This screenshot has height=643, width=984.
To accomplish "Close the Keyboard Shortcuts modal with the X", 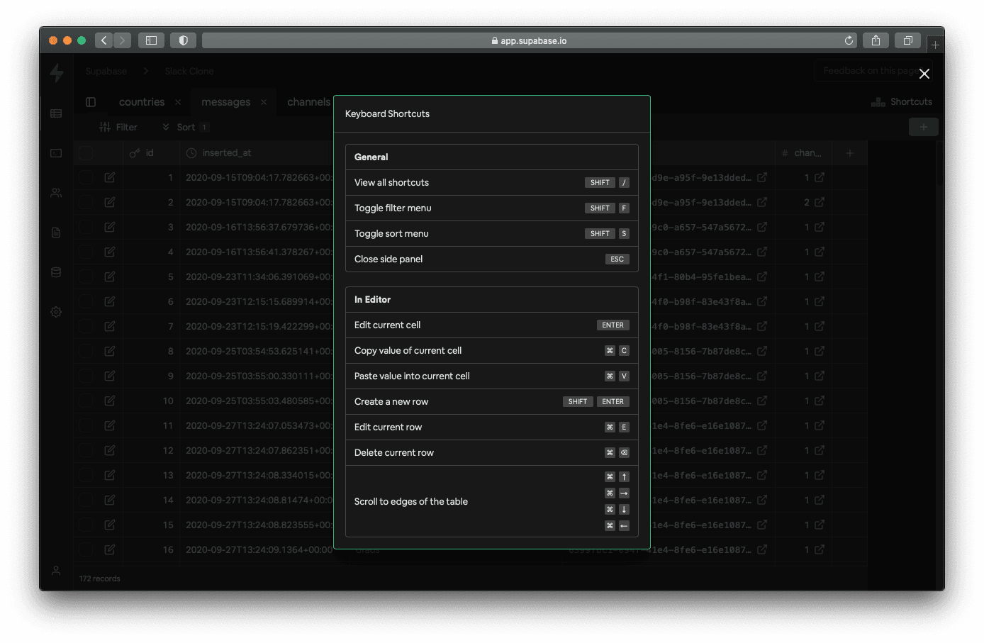I will click(x=924, y=74).
